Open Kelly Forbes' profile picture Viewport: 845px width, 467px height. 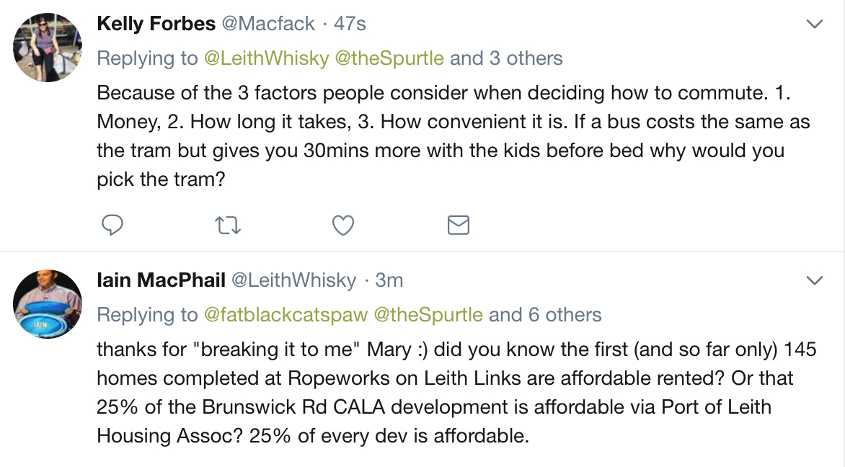tap(48, 48)
